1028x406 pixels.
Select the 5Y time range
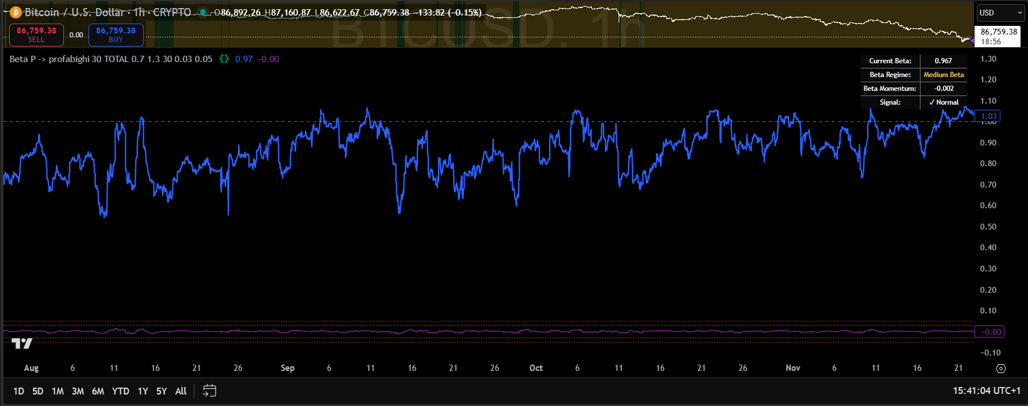coord(162,391)
